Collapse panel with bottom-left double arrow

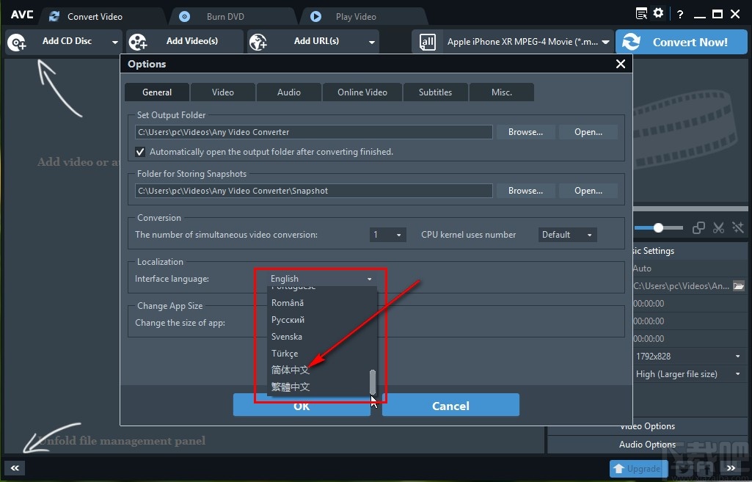point(15,467)
